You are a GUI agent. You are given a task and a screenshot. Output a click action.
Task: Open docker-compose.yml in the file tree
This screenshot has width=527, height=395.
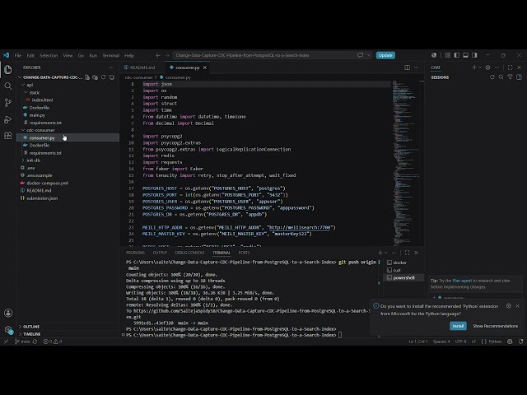(x=47, y=183)
